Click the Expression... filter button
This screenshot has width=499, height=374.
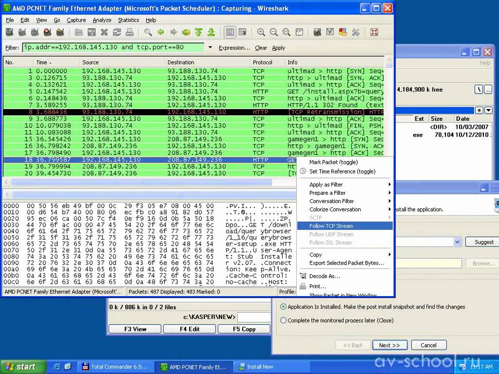pyautogui.click(x=234, y=48)
